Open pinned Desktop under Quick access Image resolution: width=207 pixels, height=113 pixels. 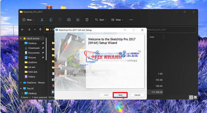[32, 43]
